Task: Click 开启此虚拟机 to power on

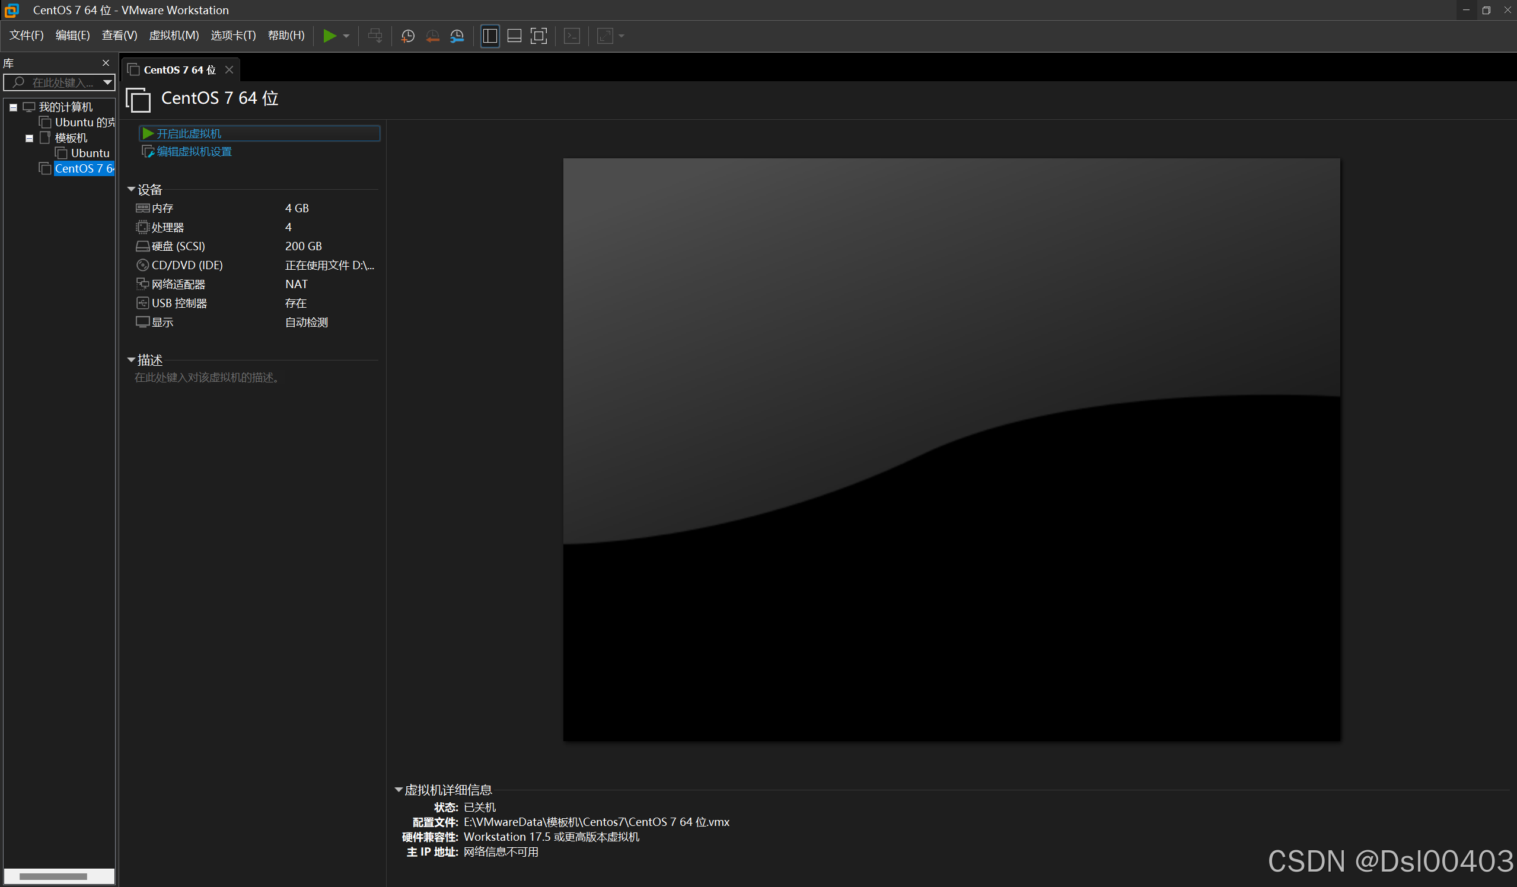Action: pyautogui.click(x=259, y=133)
